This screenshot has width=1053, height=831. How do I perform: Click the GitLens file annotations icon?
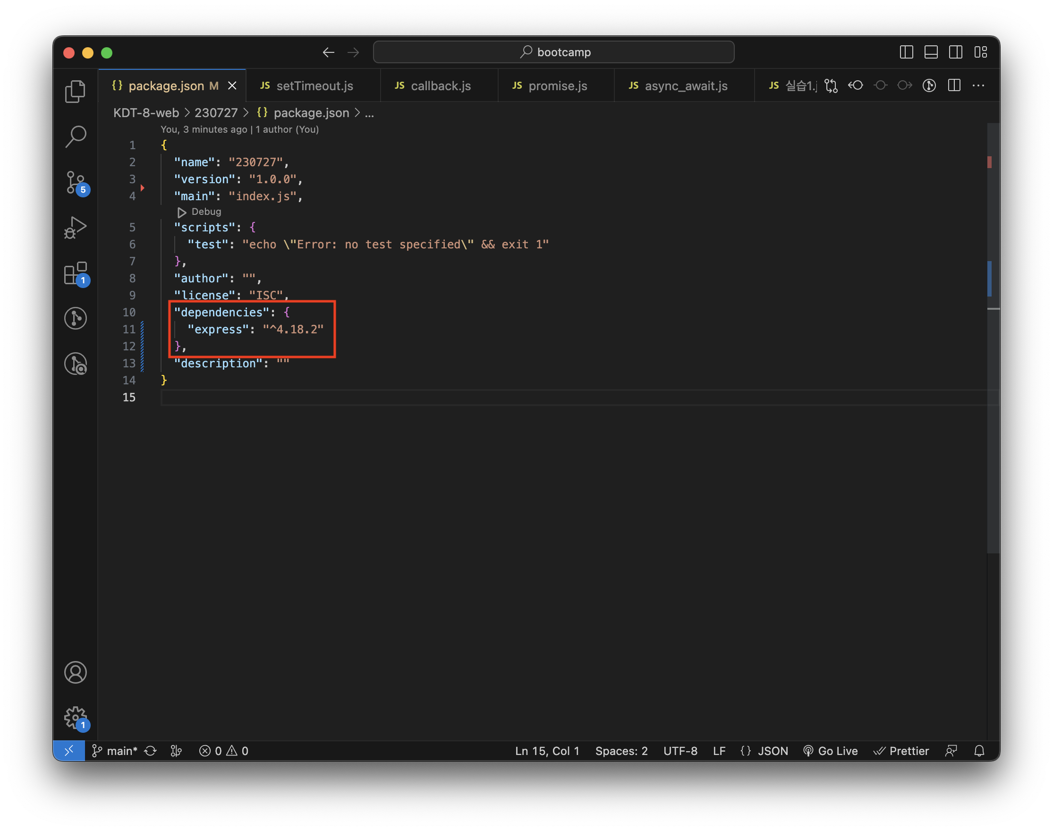(929, 85)
